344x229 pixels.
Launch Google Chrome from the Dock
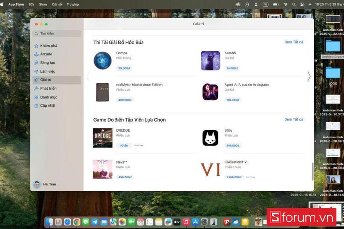(77, 222)
